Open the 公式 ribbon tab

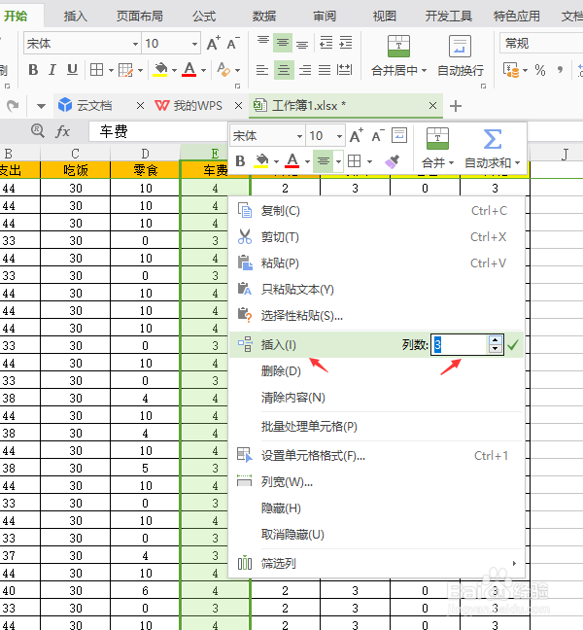coord(204,17)
